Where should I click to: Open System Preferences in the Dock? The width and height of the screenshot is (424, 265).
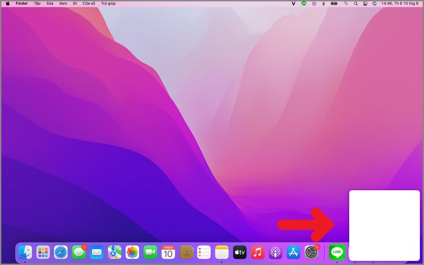coord(311,252)
